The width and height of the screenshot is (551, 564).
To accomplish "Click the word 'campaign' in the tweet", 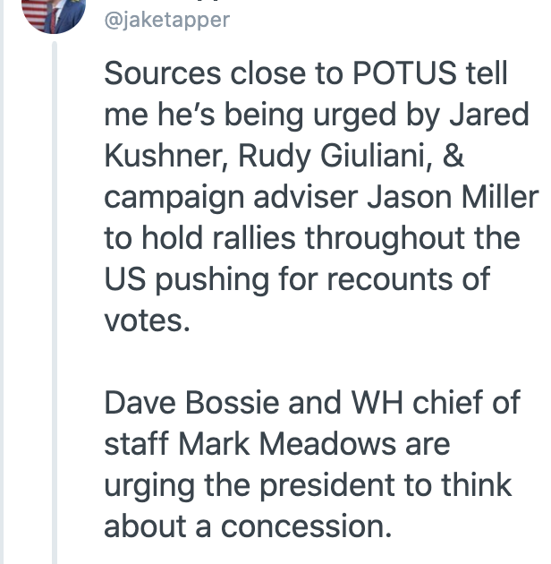I will click(174, 198).
